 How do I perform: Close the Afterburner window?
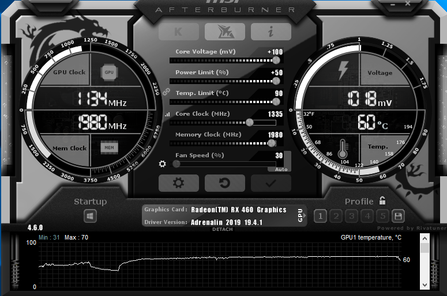point(408,3)
